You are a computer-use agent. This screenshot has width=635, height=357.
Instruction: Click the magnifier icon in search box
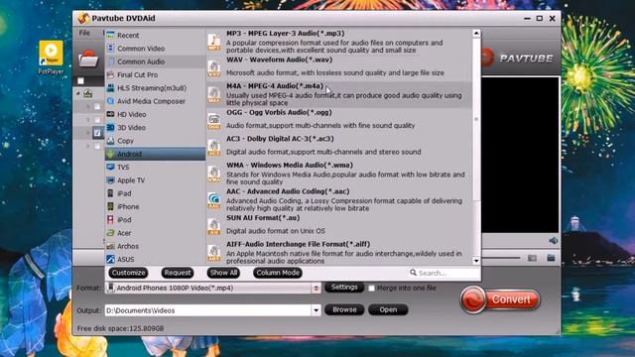click(x=413, y=273)
